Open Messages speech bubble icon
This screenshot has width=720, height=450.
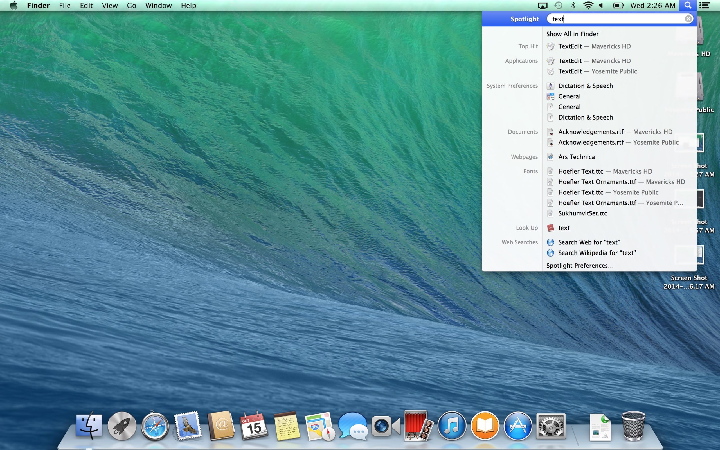click(353, 426)
